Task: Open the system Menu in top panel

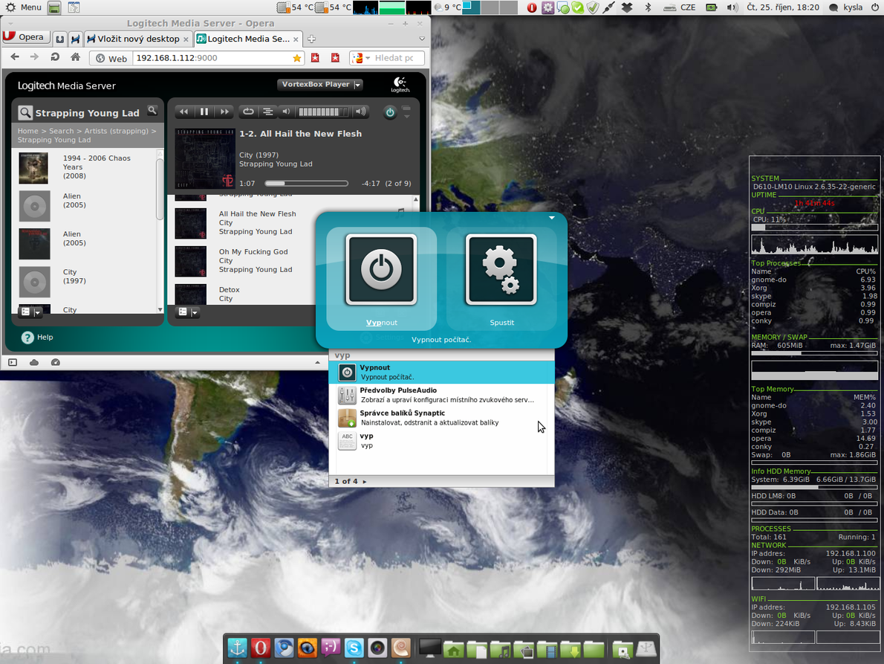Action: pyautogui.click(x=24, y=7)
